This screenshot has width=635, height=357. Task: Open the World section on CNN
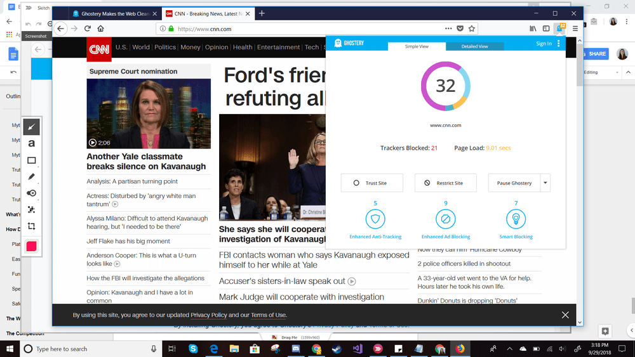click(x=141, y=48)
